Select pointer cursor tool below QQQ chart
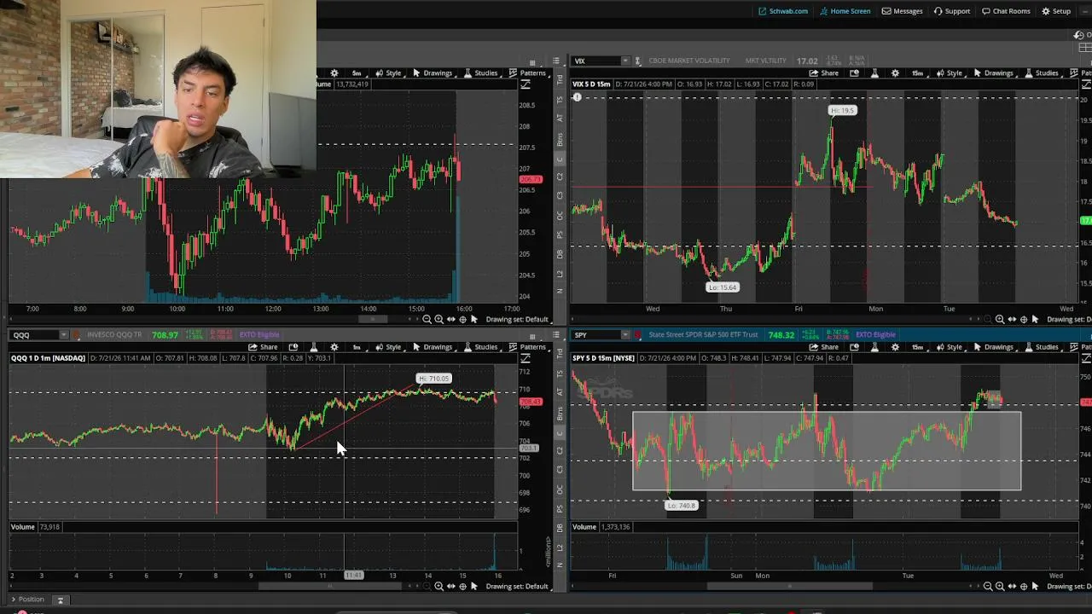This screenshot has width=1092, height=614. click(474, 586)
